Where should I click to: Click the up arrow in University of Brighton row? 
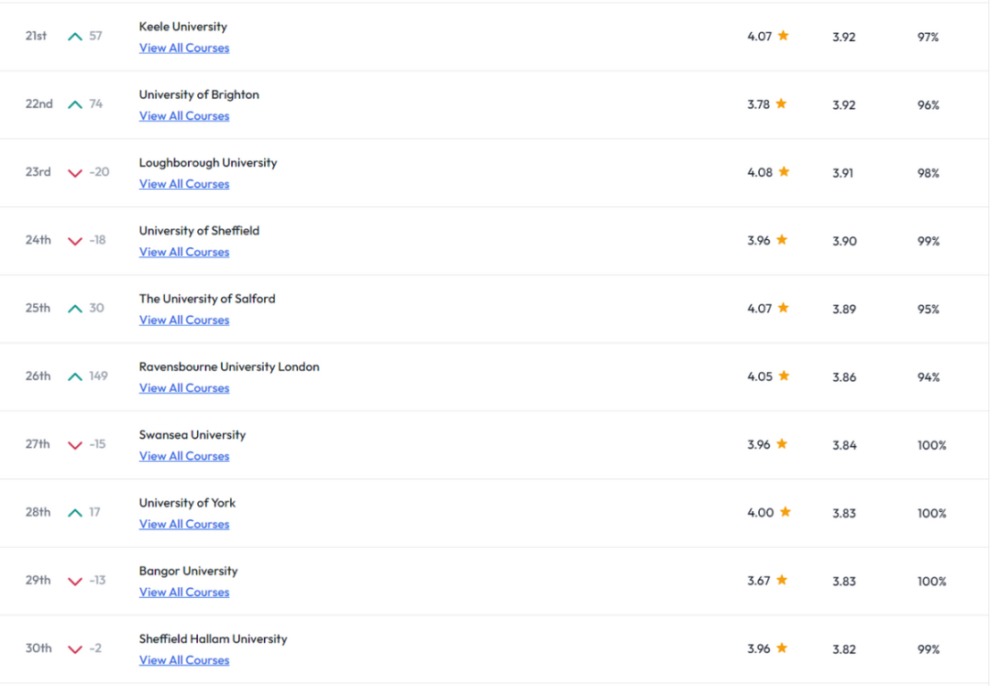coord(75,104)
